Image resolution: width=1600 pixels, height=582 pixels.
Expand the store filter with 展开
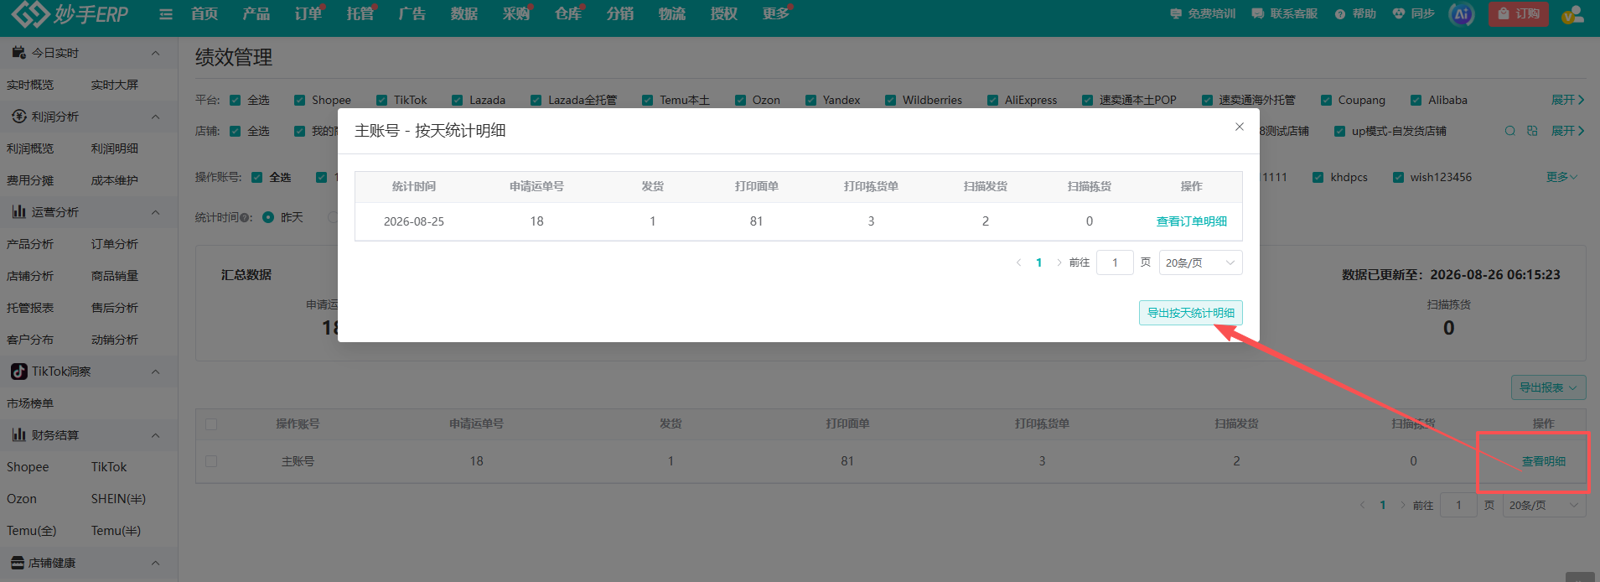tap(1567, 131)
